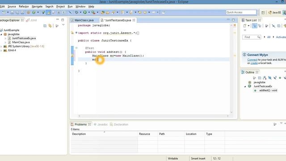Toggle Focus on Workweek in Task List
The width and height of the screenshot is (286, 161).
266,26
